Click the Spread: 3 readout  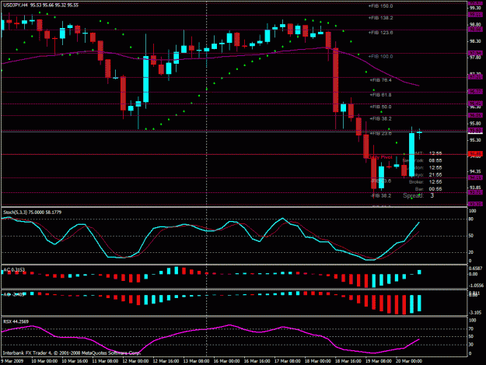tap(418, 195)
